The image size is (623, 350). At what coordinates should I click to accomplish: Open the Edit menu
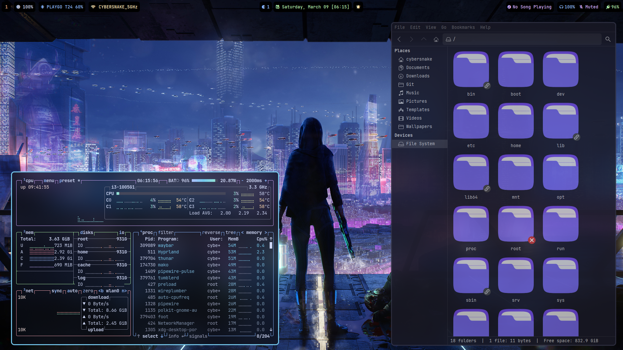[x=415, y=27]
